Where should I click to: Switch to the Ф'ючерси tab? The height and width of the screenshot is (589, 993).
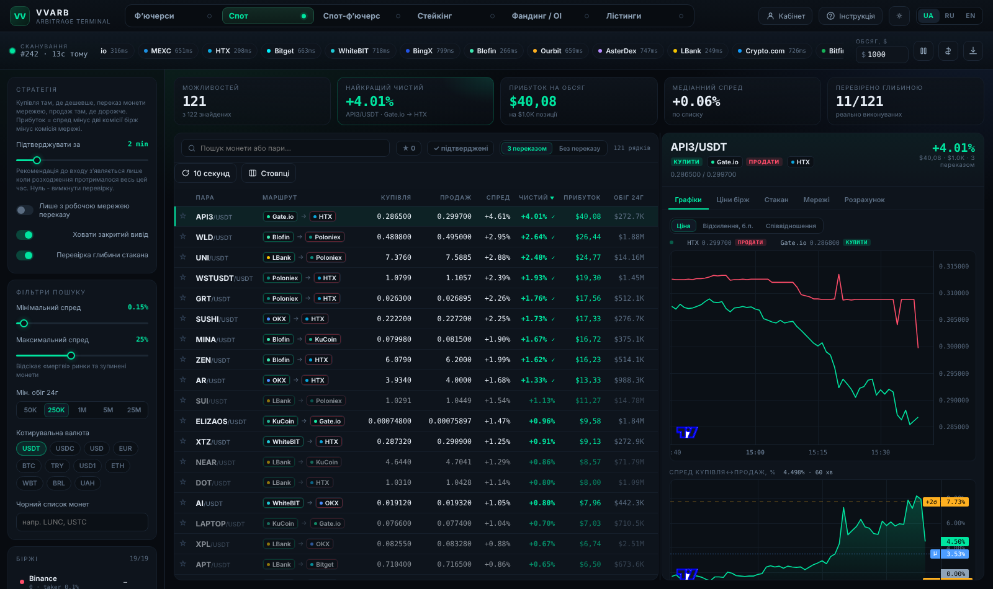point(173,16)
